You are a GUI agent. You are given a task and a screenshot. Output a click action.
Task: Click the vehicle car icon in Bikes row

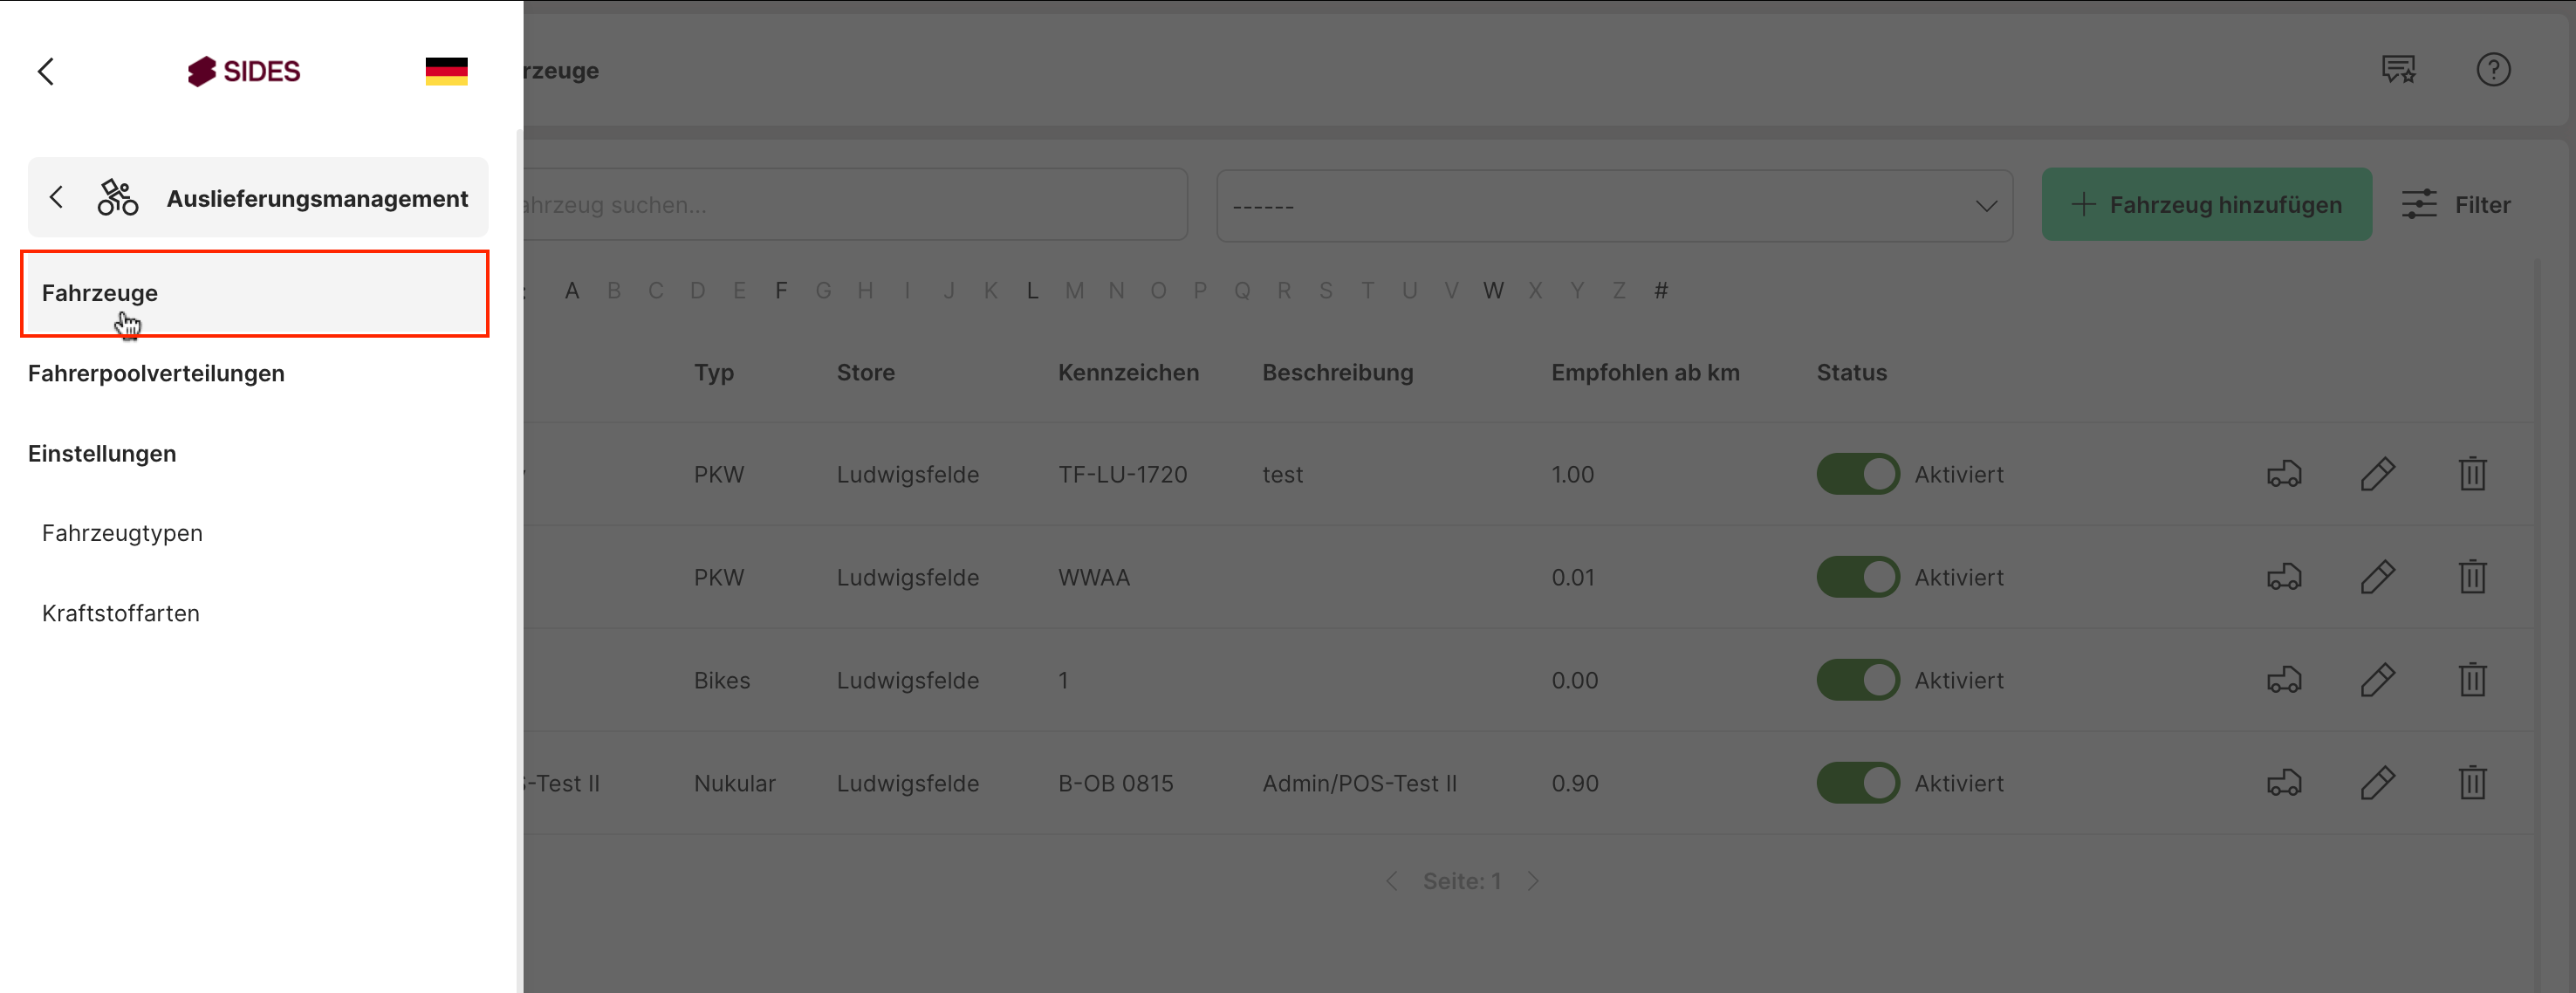point(2284,680)
